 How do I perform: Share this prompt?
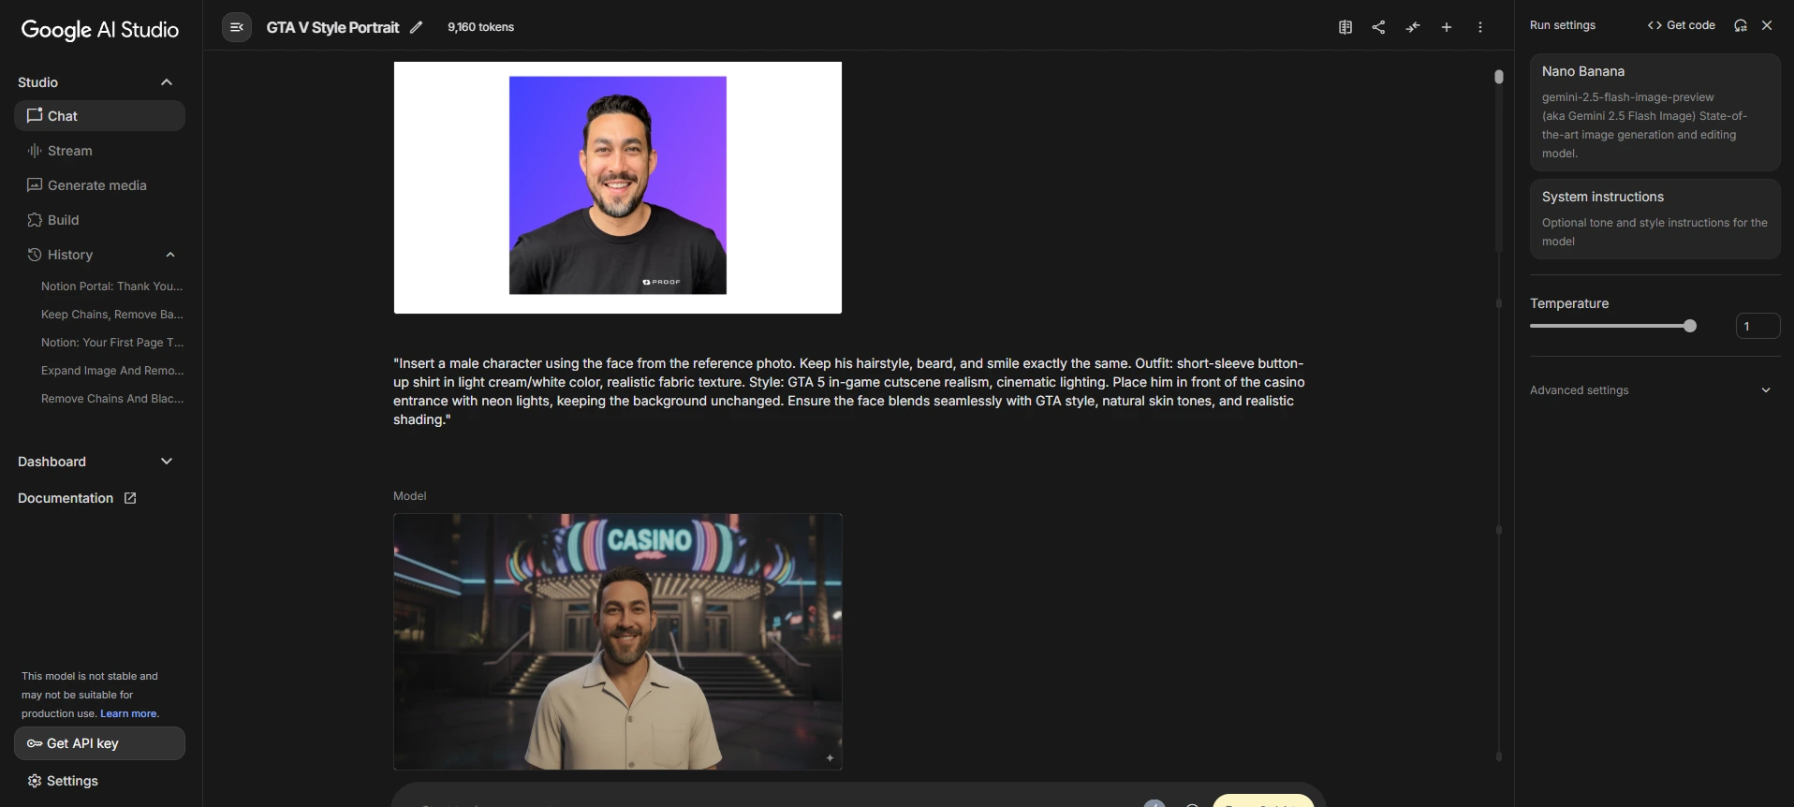[x=1378, y=27]
